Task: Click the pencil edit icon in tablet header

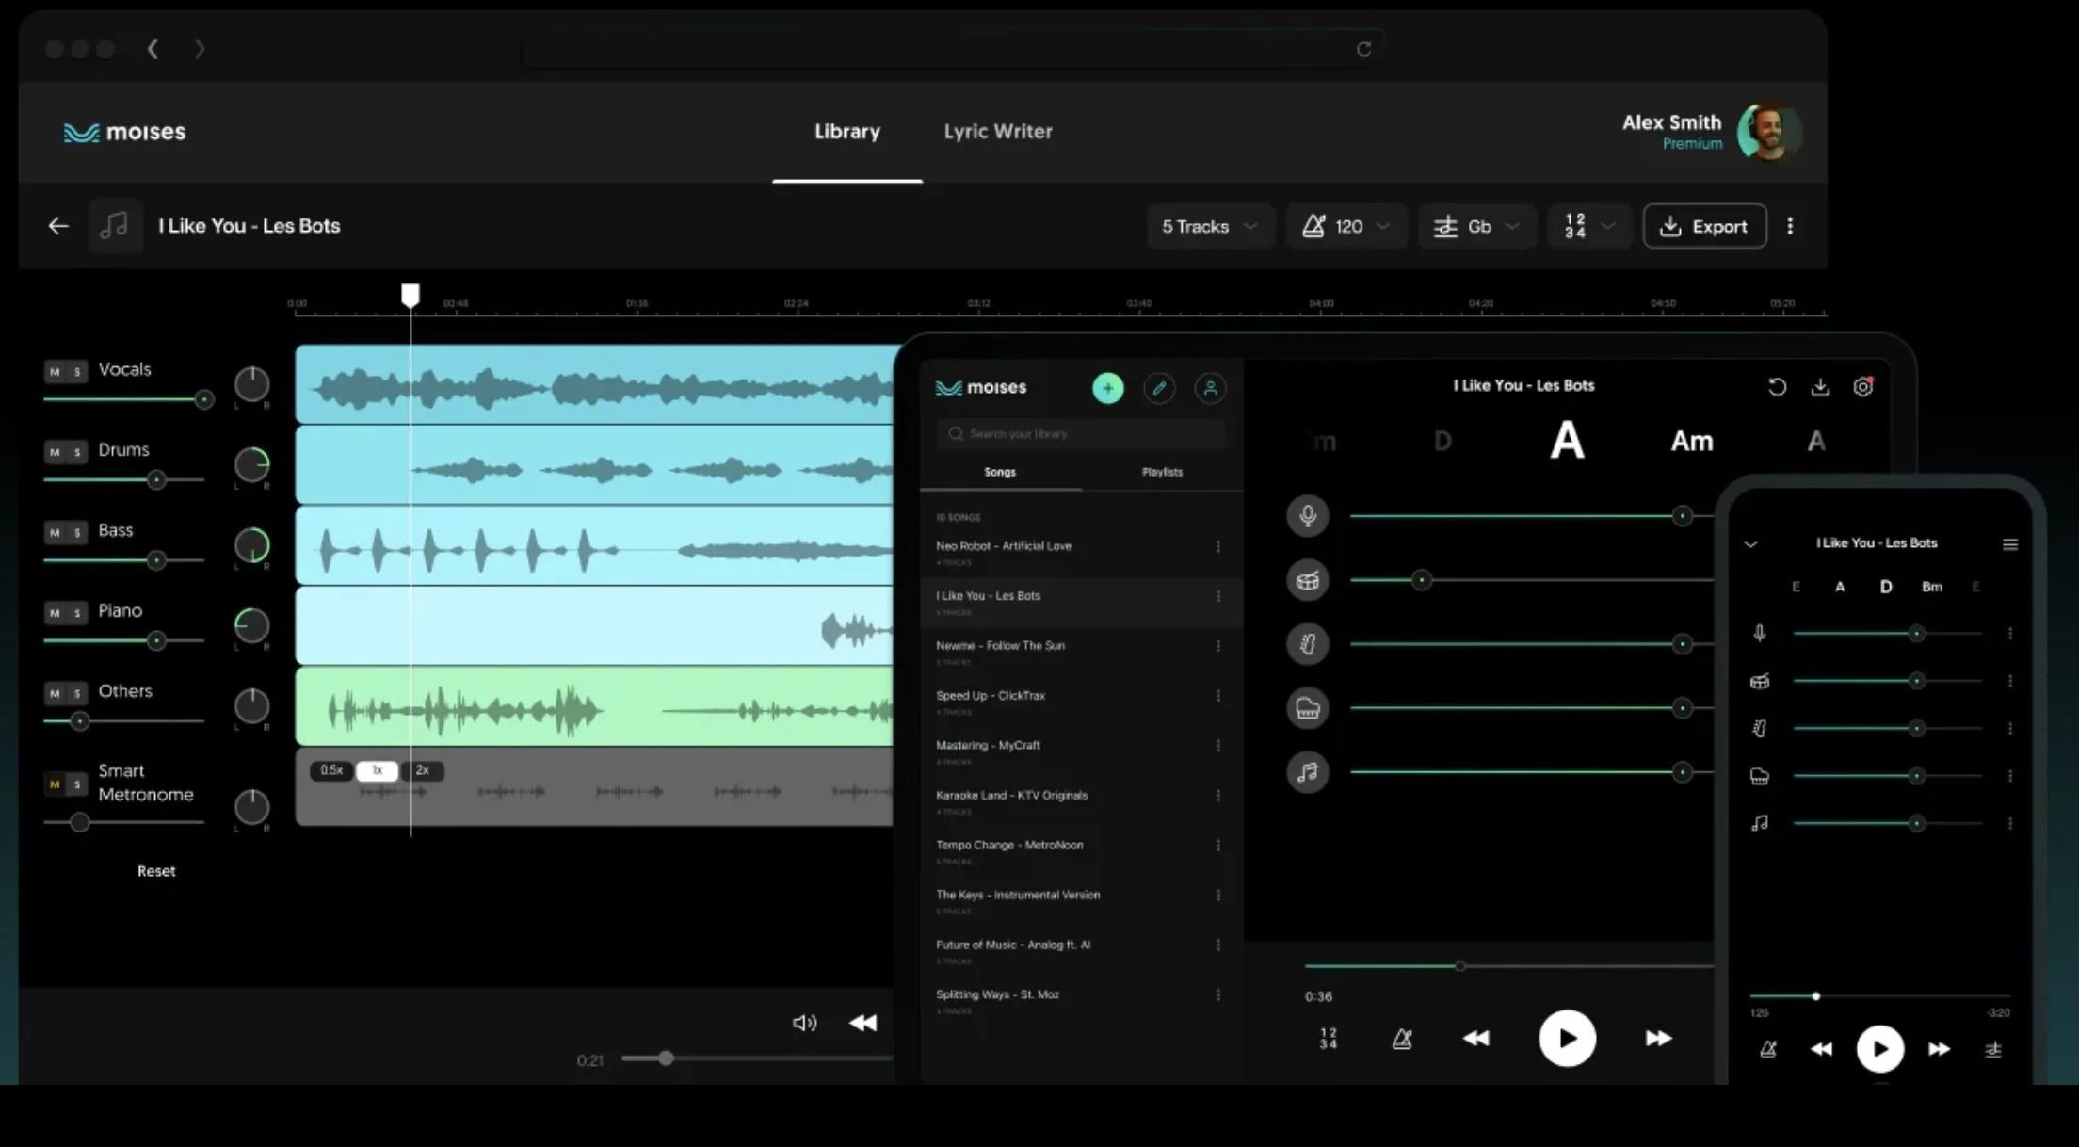Action: [1159, 388]
